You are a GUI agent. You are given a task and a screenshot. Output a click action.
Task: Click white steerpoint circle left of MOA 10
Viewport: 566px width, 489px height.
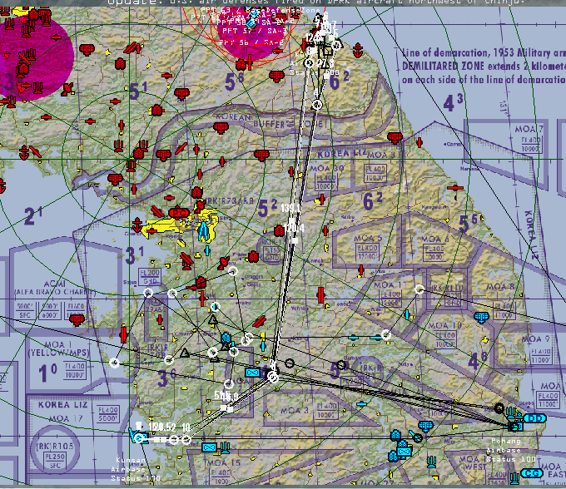386,335
